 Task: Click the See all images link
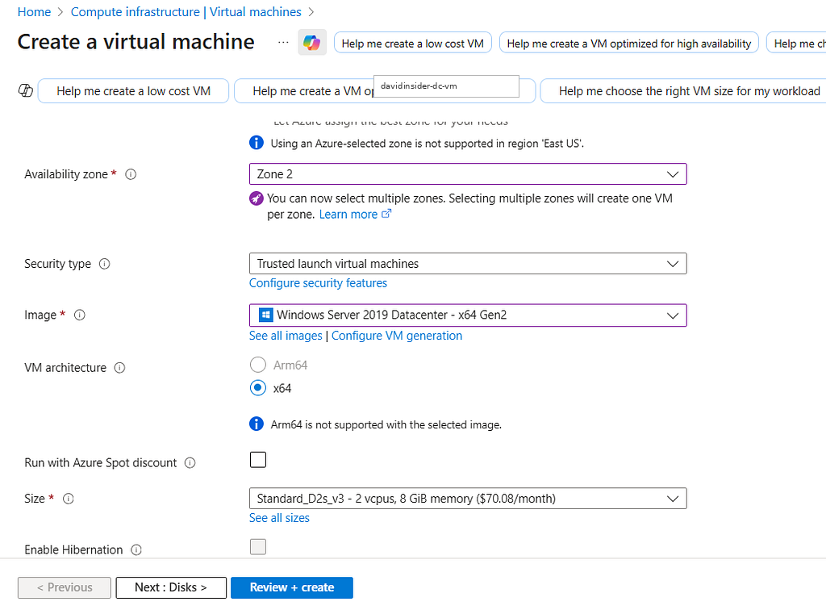pyautogui.click(x=286, y=336)
